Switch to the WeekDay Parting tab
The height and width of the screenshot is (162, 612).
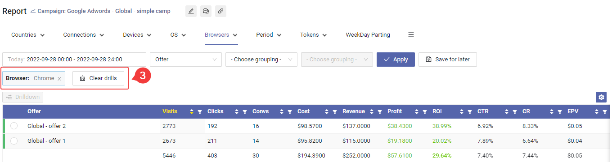[368, 34]
